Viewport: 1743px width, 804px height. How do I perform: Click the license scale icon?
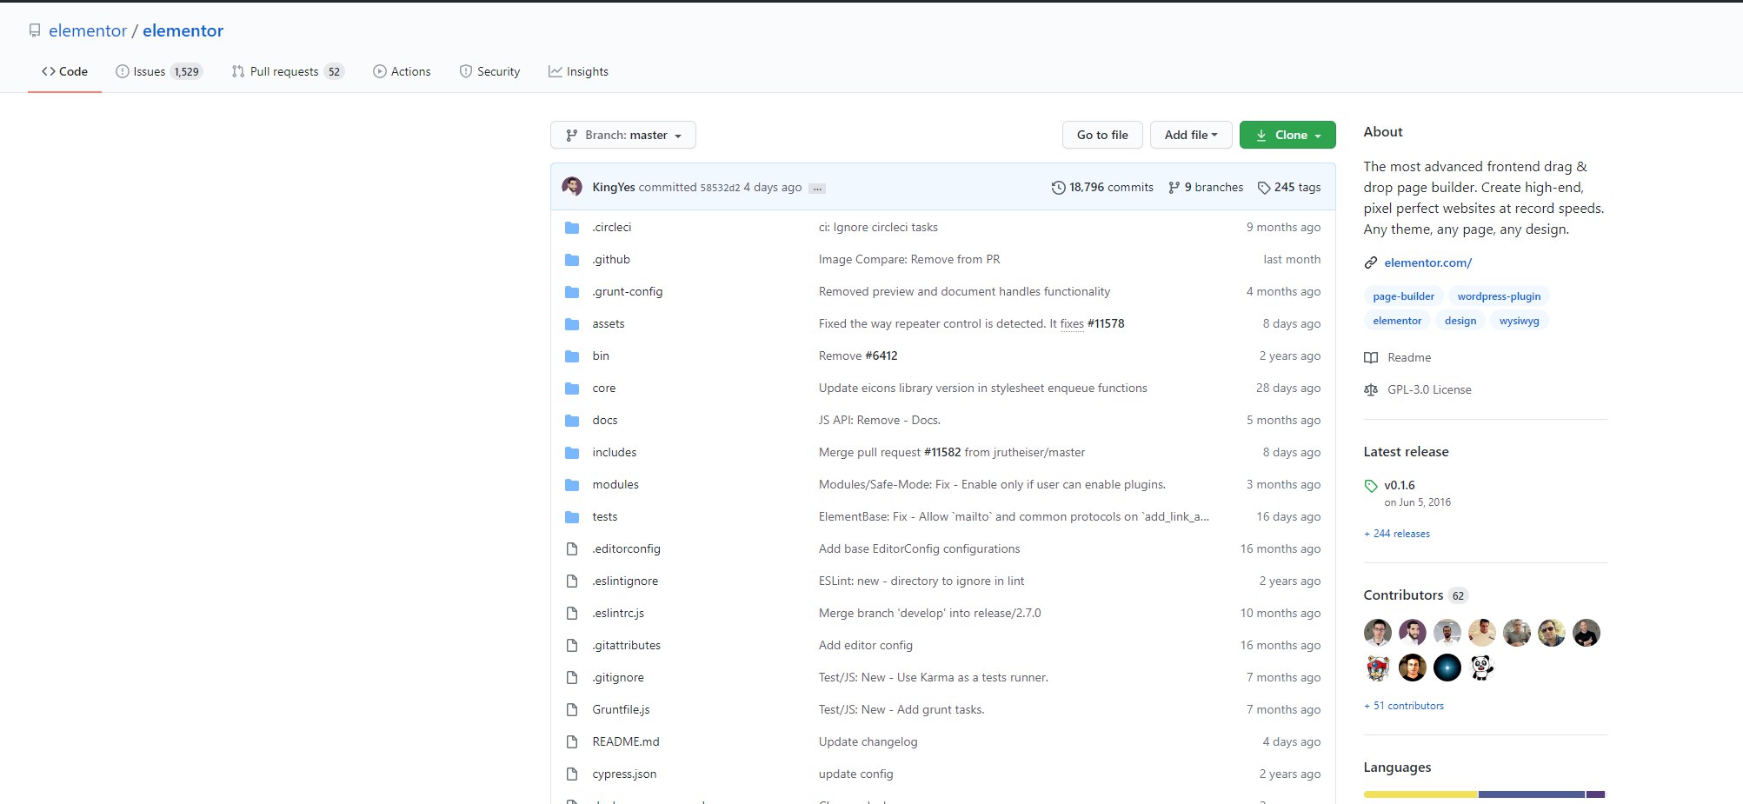(1371, 390)
